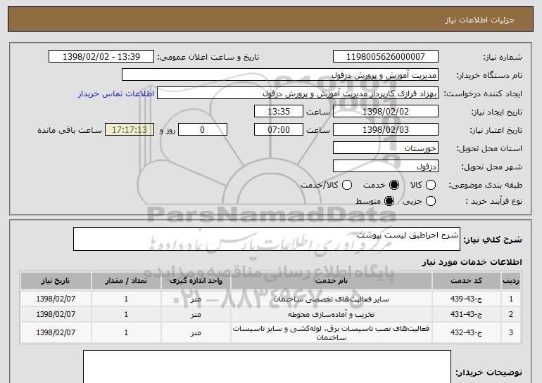Click service name تخریب و آماده‌سازی محوطه

tap(331, 314)
